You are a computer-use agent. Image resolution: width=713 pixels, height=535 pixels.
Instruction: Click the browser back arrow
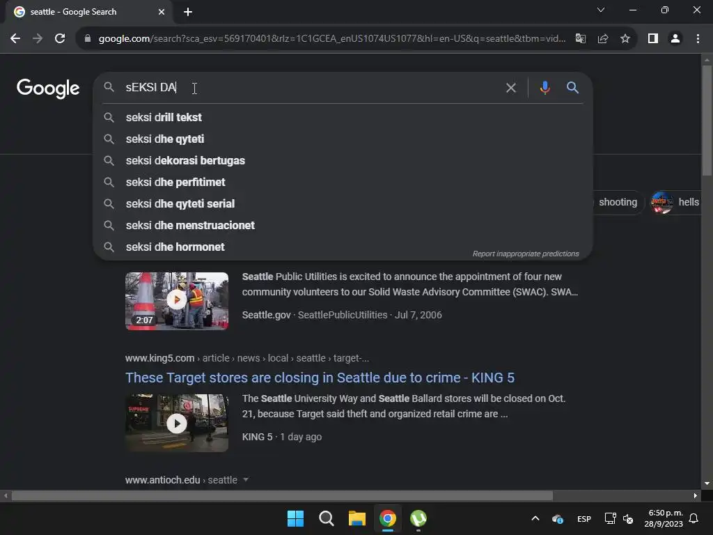tap(15, 39)
